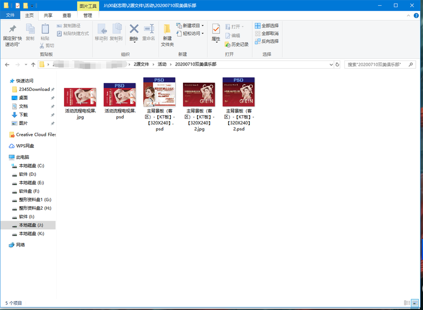This screenshot has width=423, height=310.
Task: Open the recent locations dropdown arrow
Action: tap(26, 65)
